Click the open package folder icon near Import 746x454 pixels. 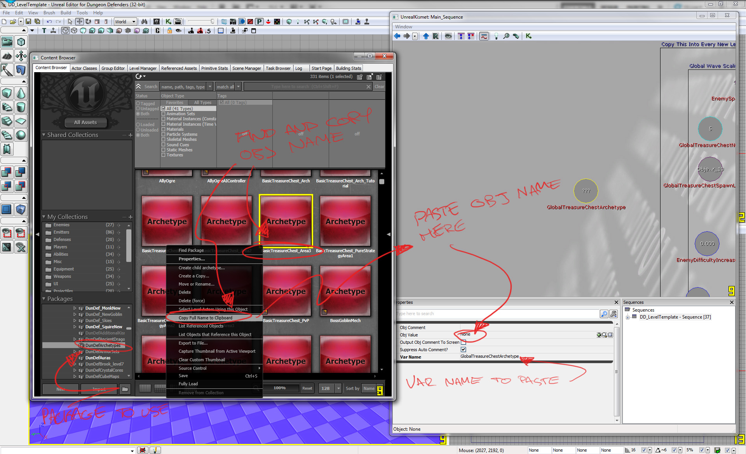point(125,388)
